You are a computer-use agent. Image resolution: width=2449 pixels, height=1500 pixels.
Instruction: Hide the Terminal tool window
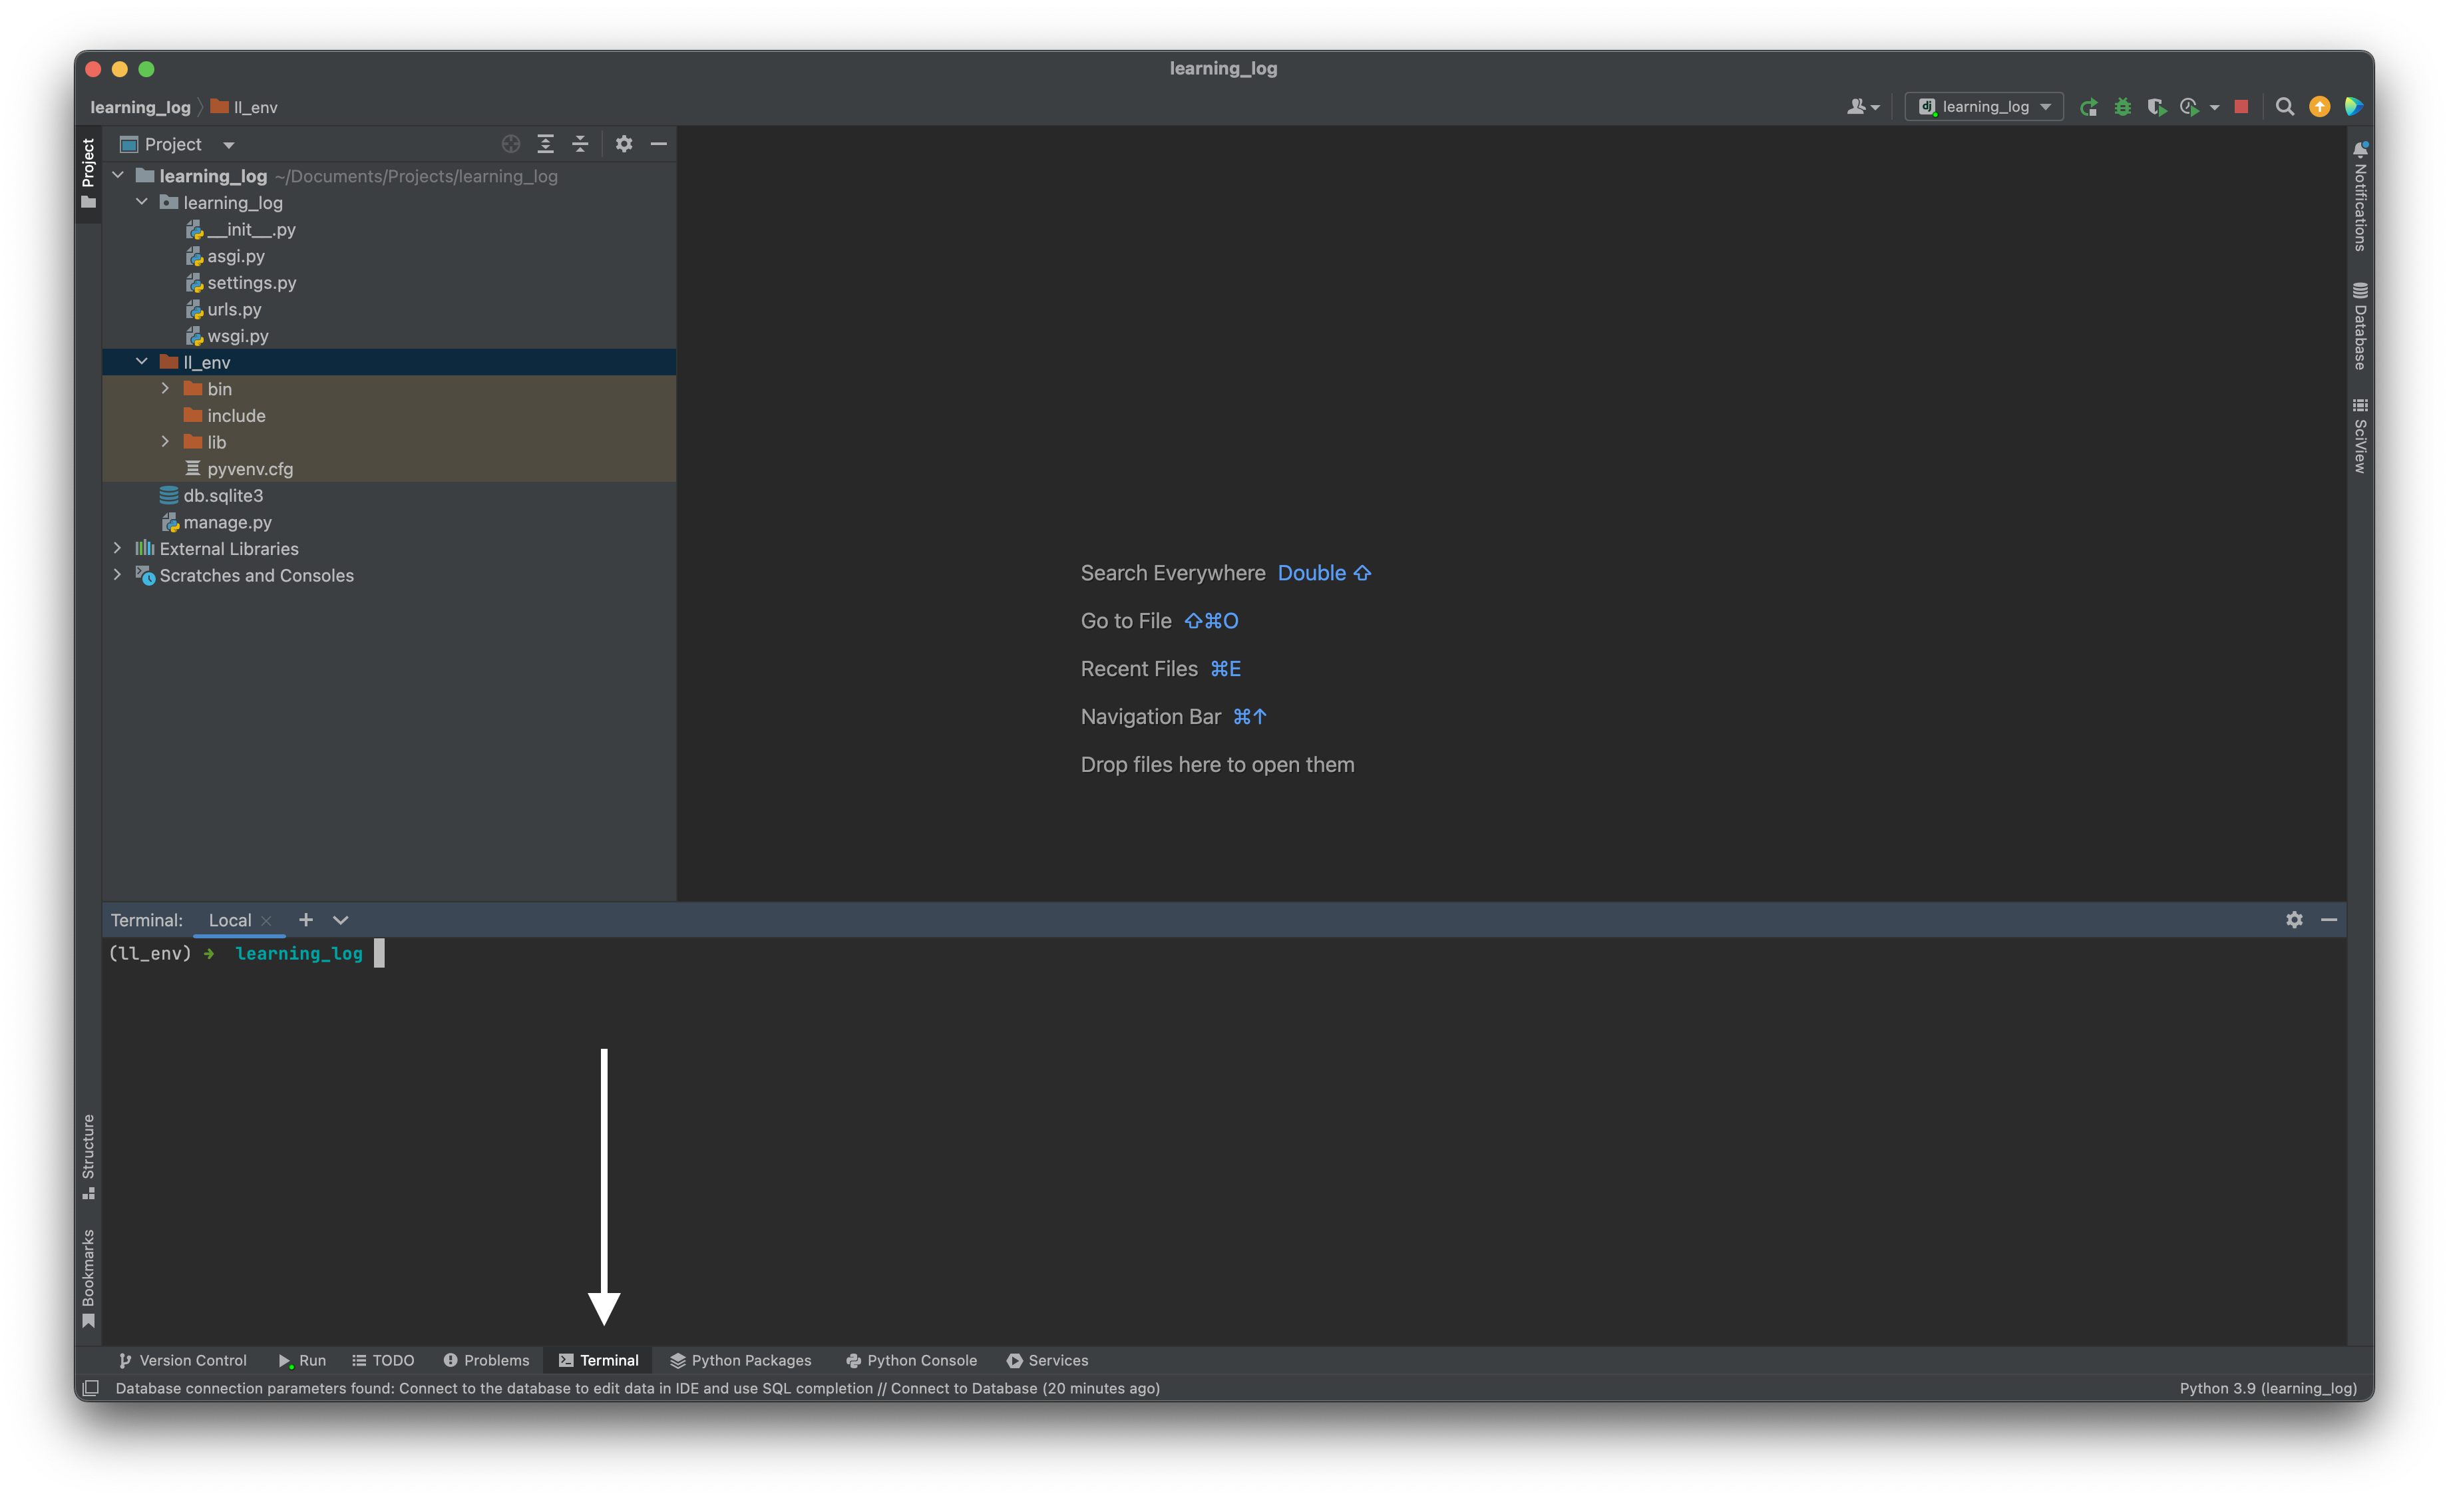(2329, 920)
